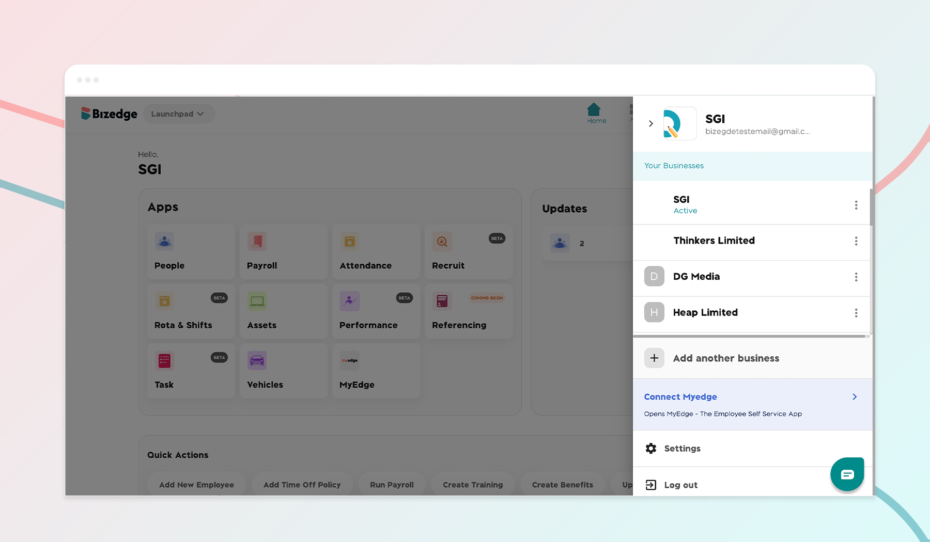Expand the Launchpad dropdown
Viewport: 930px width, 542px height.
(177, 114)
